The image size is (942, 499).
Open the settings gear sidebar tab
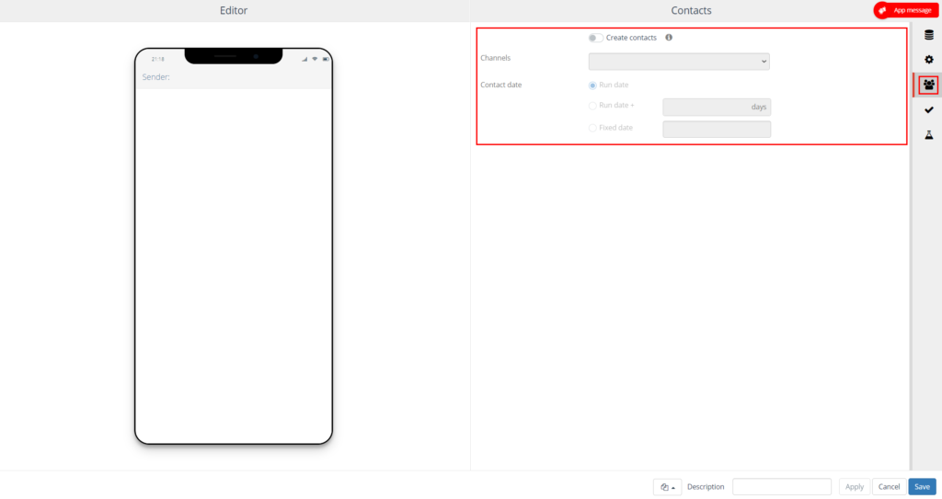pos(929,60)
